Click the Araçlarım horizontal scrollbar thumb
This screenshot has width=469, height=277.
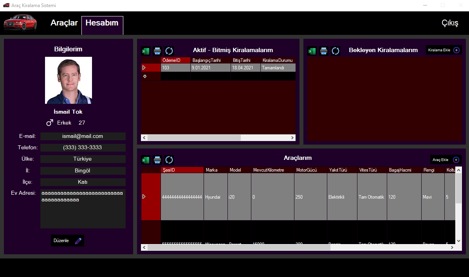click(239, 247)
